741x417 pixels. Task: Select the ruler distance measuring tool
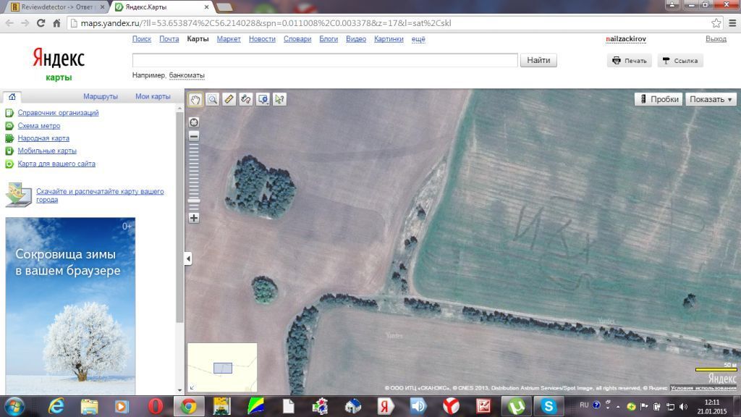229,99
